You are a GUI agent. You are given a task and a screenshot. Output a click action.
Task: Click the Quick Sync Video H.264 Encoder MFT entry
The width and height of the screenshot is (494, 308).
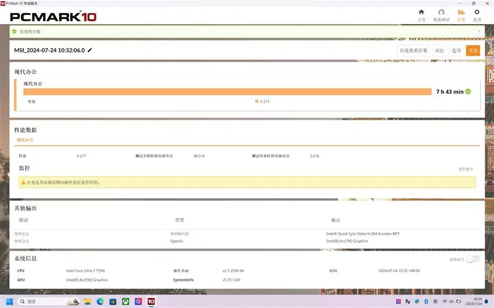(x=362, y=234)
